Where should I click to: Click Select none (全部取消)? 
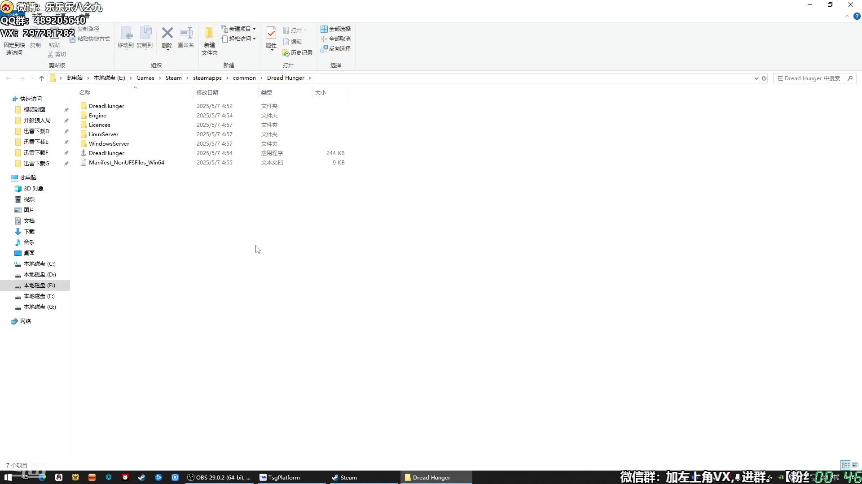point(335,39)
